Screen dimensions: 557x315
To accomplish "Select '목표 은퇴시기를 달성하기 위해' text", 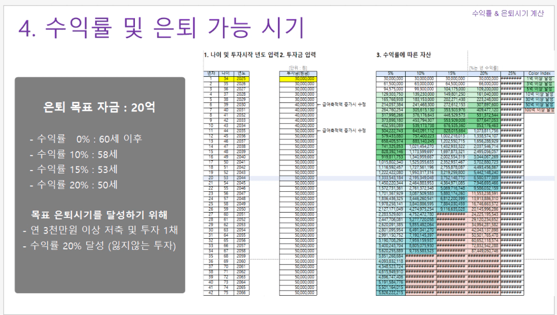I will pos(99,215).
